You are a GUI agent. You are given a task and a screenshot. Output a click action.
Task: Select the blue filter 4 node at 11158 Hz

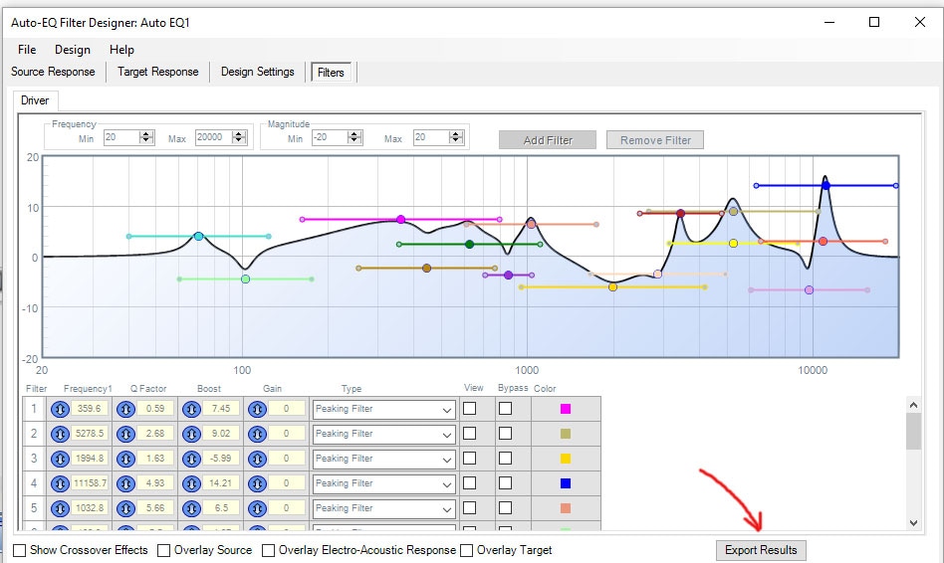click(826, 186)
